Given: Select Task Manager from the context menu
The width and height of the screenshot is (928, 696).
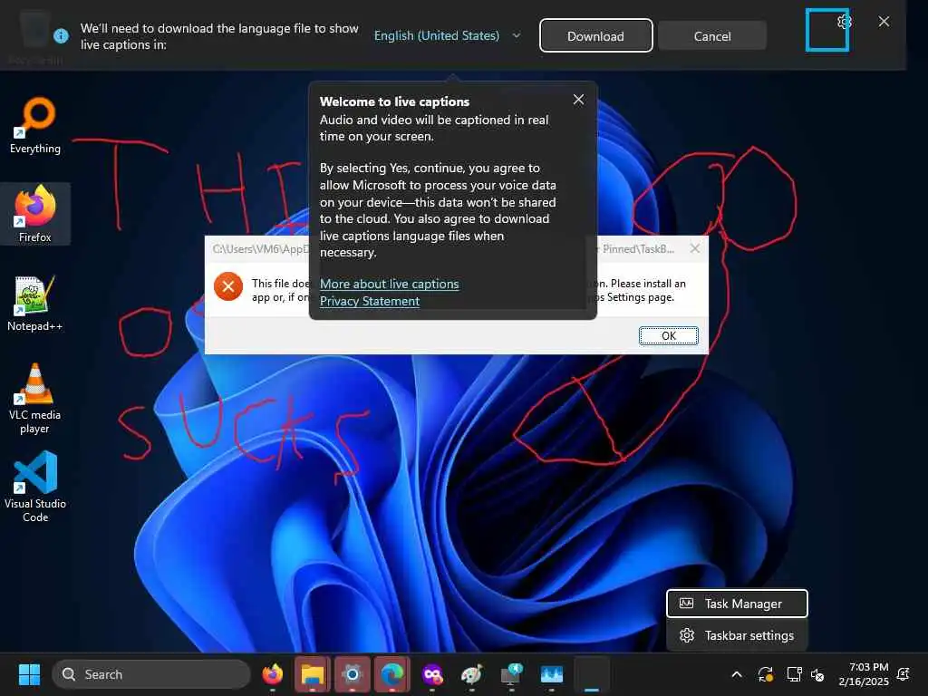Looking at the screenshot, I should pos(737,604).
